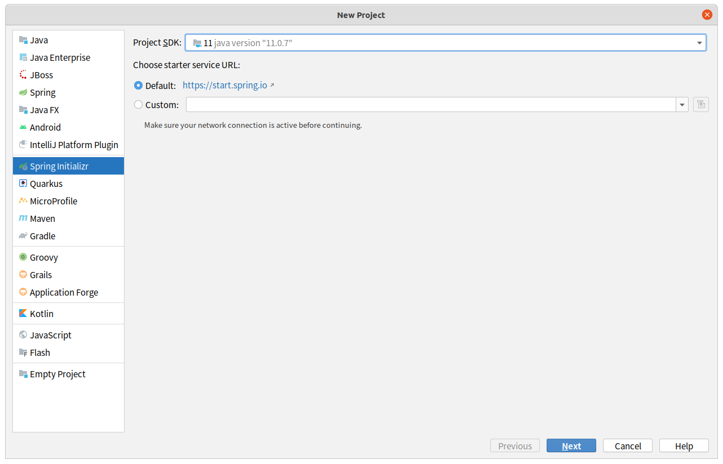Open the Project SDK dropdown
This screenshot has width=723, height=464.
coord(446,43)
